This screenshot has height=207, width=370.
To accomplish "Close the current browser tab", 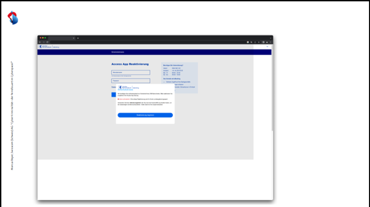I will 74,38.
